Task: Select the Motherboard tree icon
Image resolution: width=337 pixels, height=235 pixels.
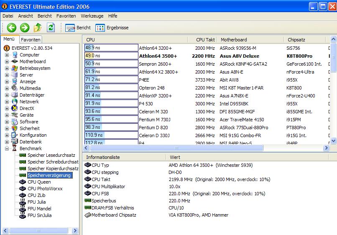Action: click(15, 61)
